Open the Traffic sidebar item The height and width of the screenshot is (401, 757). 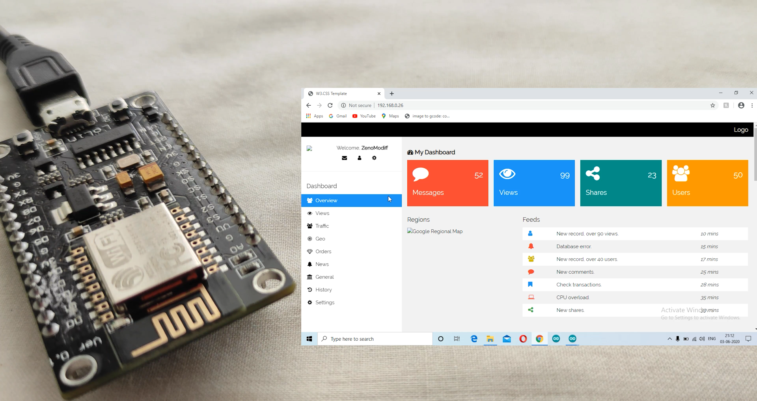pos(322,226)
